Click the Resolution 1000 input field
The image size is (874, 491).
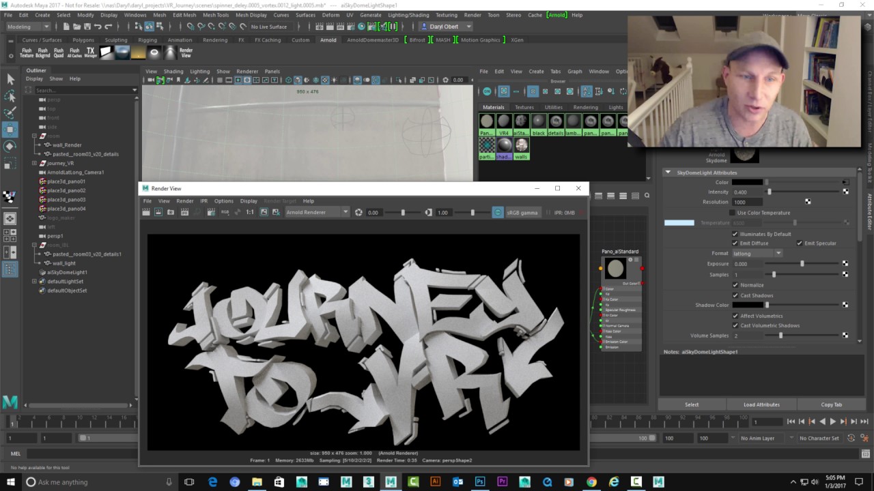pyautogui.click(x=747, y=202)
